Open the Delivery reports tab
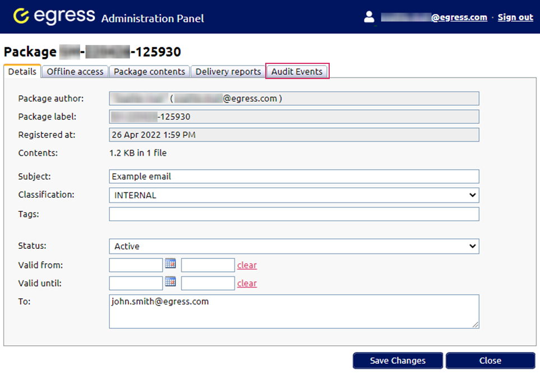This screenshot has height=375, width=540. click(x=228, y=71)
